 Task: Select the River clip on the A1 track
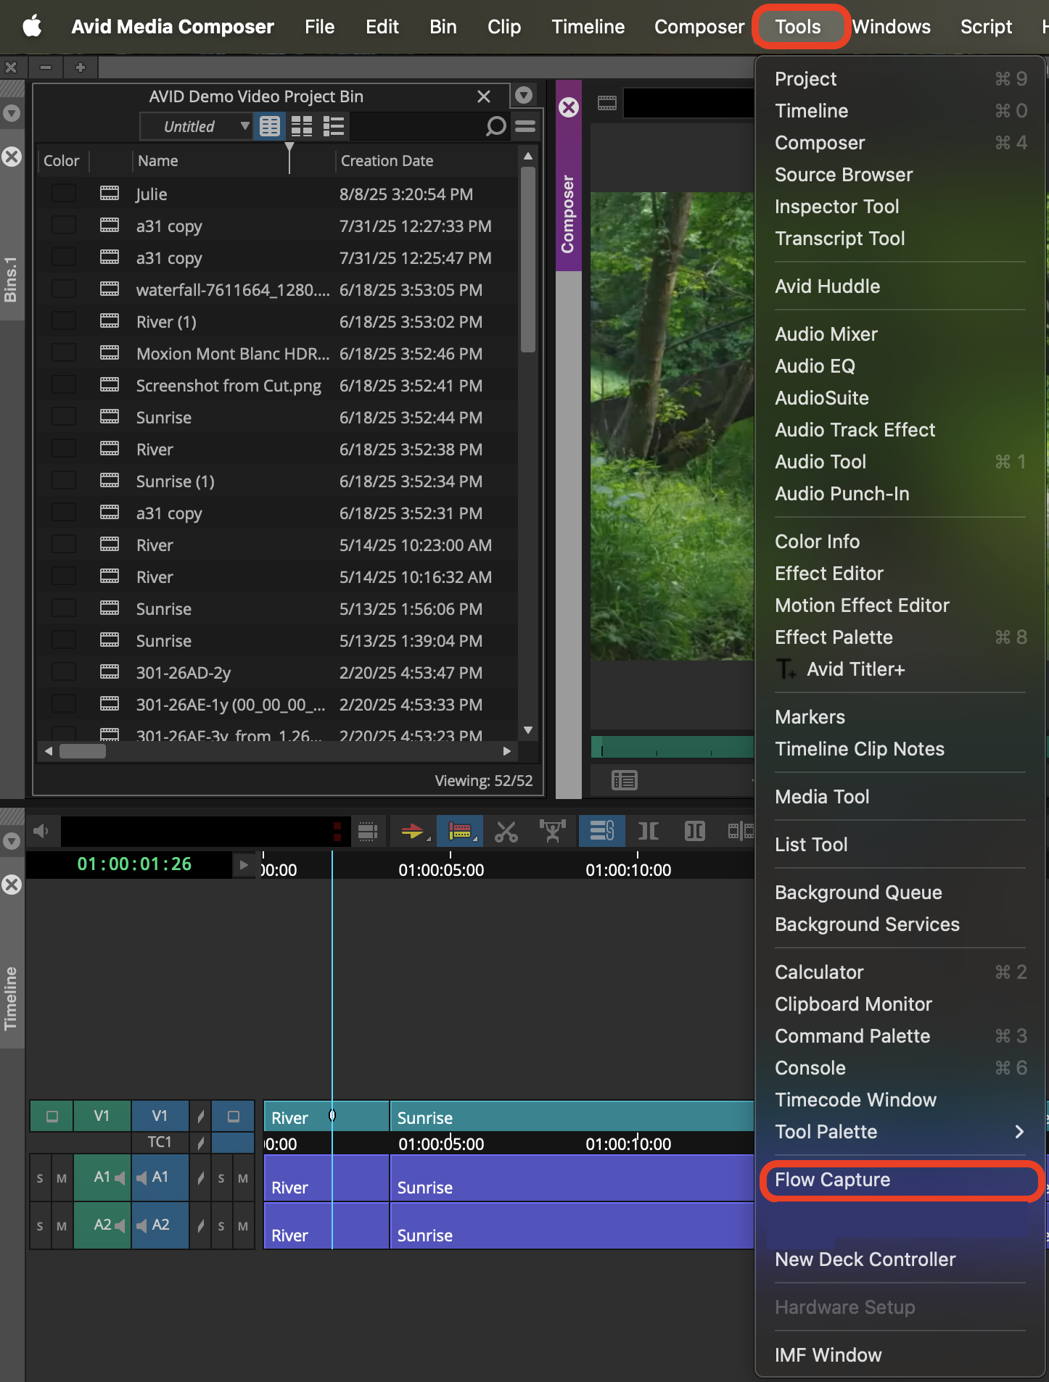point(326,1179)
